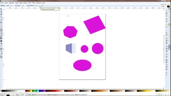Toggle current layer lock in status bar
Screen dimensions: 171x96
(19, 95)
